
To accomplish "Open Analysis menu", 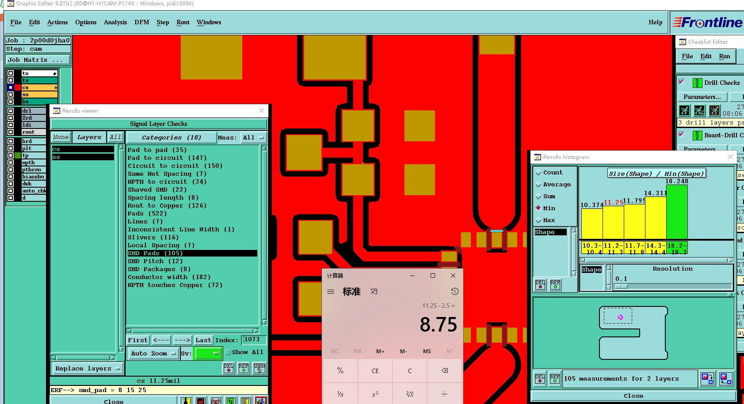I will [x=115, y=23].
